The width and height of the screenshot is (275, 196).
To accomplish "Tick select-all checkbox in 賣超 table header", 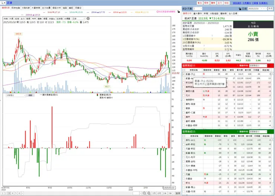I will pos(184,136).
